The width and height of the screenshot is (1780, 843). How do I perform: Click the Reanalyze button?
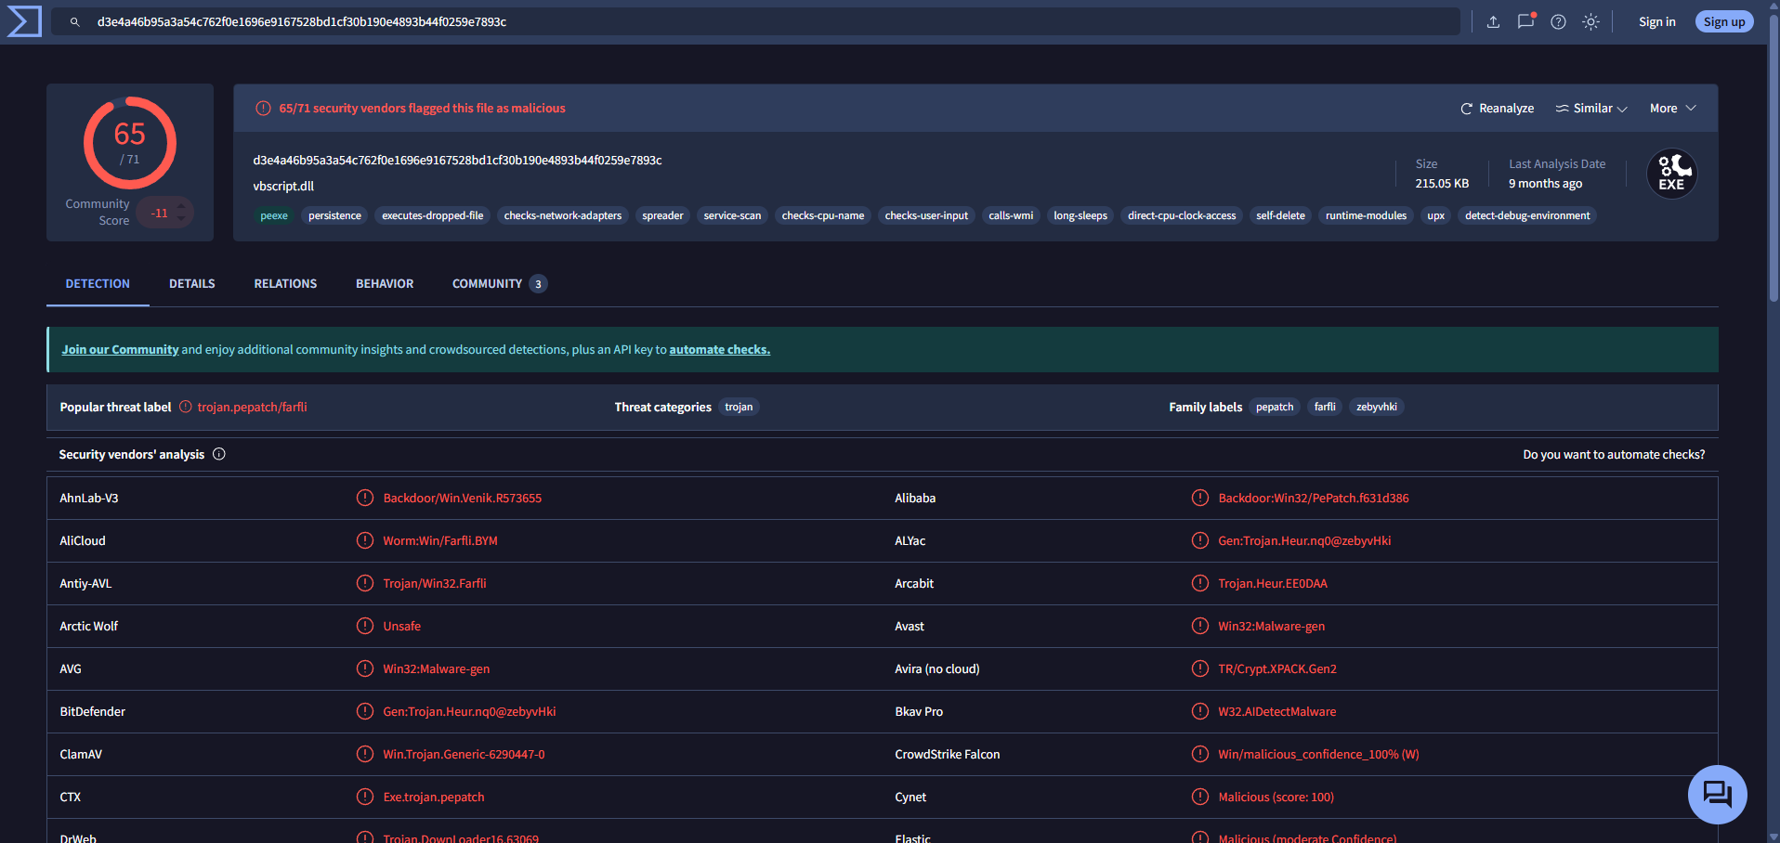1497,109
